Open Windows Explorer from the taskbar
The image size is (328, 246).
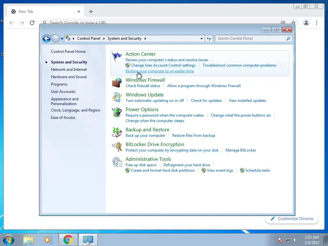29,240
